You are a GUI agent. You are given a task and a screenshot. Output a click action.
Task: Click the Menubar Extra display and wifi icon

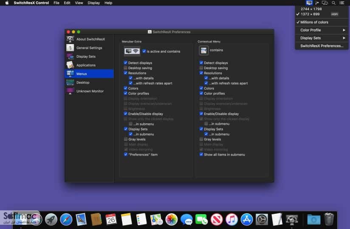[132, 51]
